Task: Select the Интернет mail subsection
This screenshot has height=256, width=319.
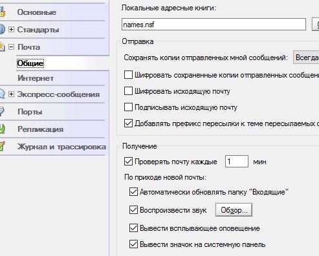Action: click(x=36, y=78)
